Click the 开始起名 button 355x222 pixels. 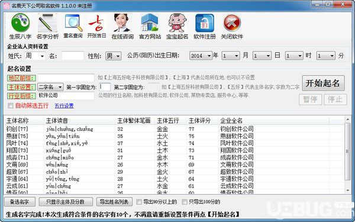323,83
